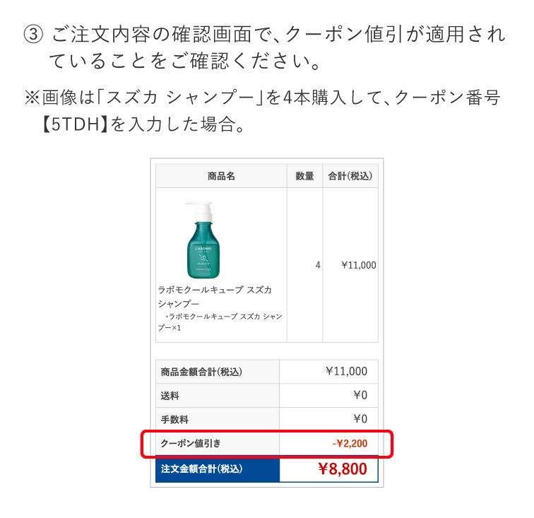
Task: Select the quantity value 4
Action: (318, 265)
